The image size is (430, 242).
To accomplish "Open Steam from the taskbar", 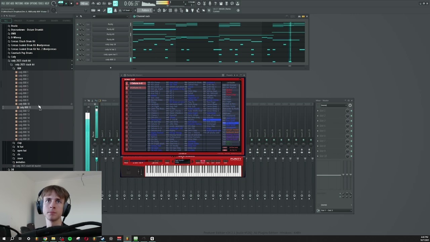I will (x=102, y=239).
